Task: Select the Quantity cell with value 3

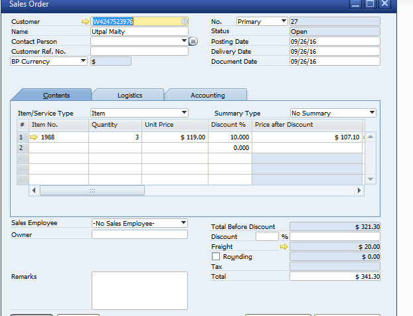Action: 115,137
